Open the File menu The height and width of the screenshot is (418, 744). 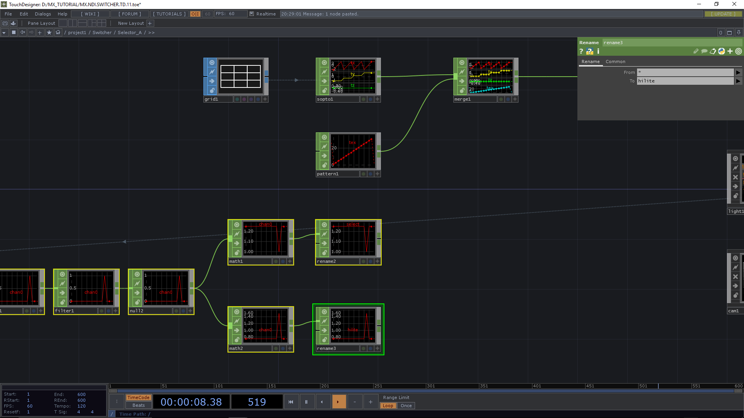click(x=8, y=14)
